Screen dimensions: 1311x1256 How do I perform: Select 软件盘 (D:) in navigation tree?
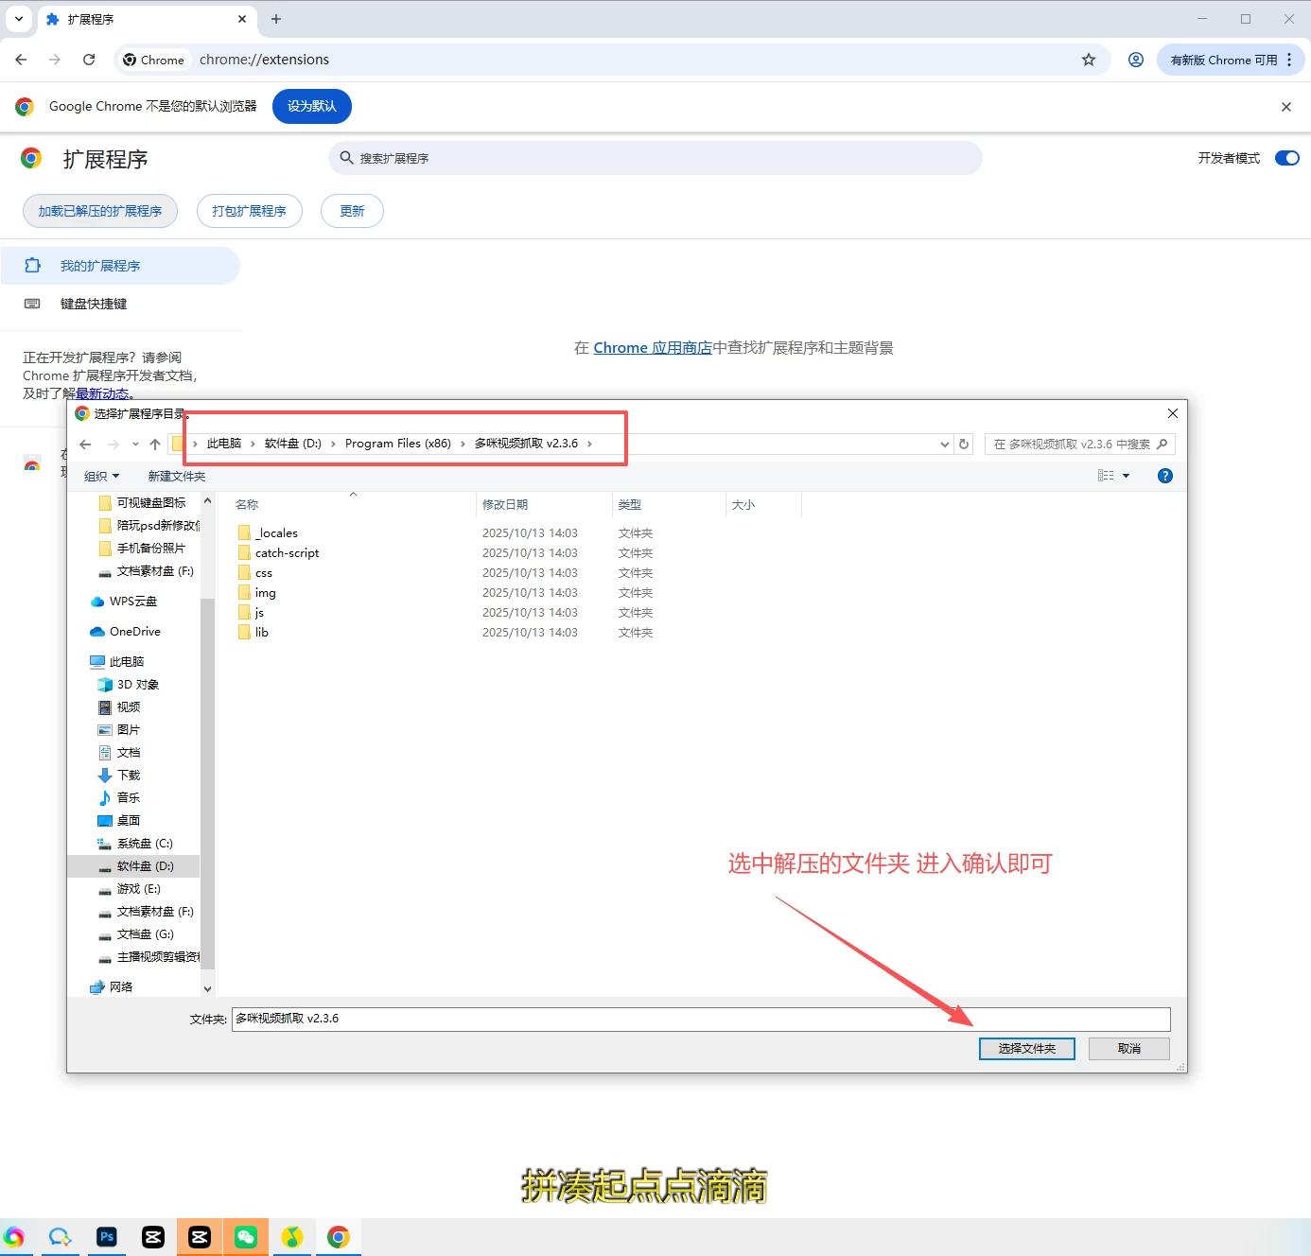(x=145, y=866)
